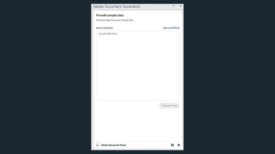The height and width of the screenshot is (154, 275).
Task: Open the Upload JSON file link
Action: click(x=171, y=28)
